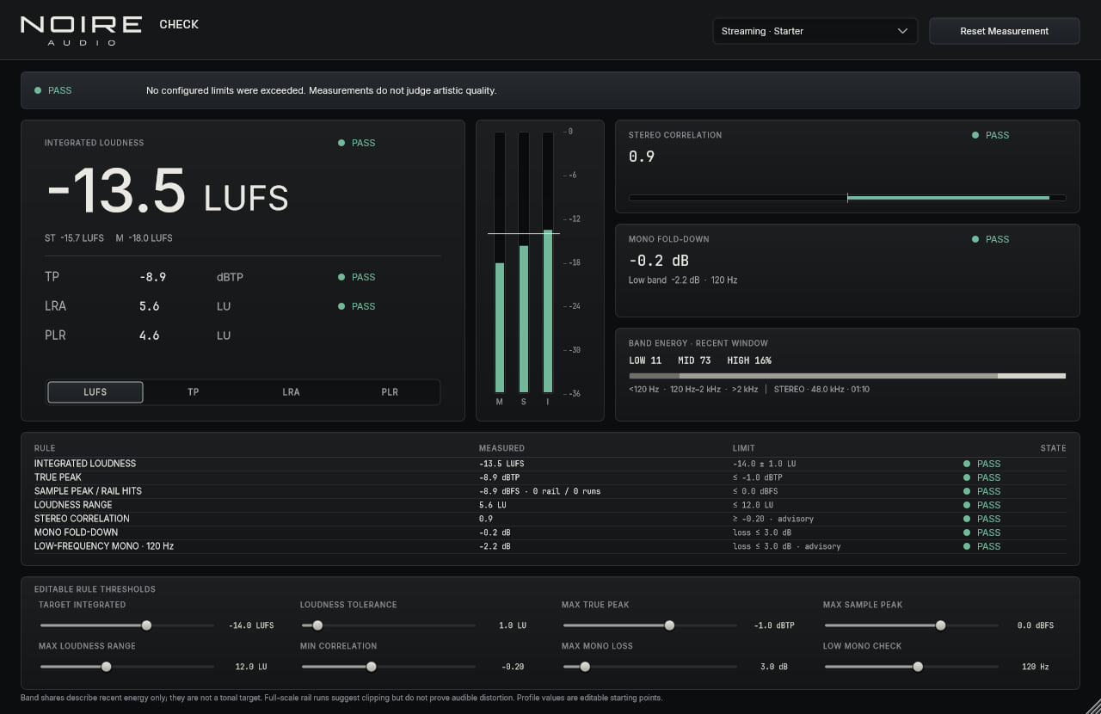Switch to the PLR tab

[390, 392]
